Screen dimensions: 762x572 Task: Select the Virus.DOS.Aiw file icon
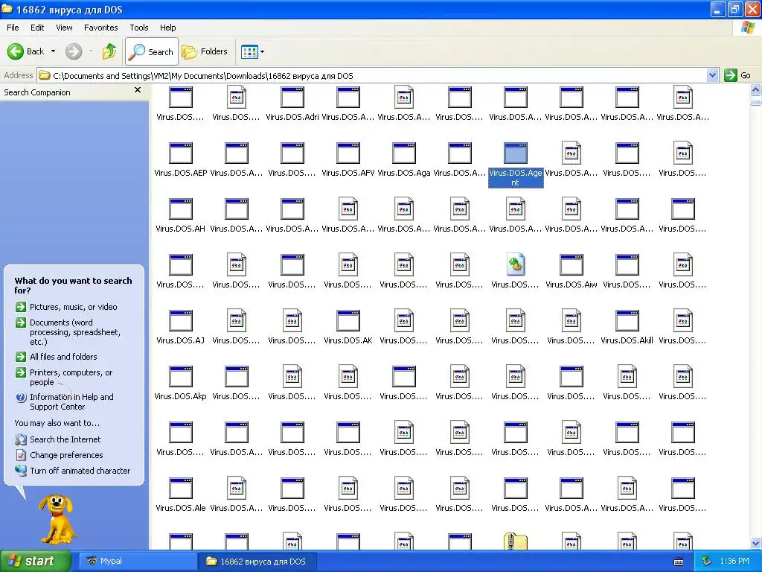click(571, 265)
